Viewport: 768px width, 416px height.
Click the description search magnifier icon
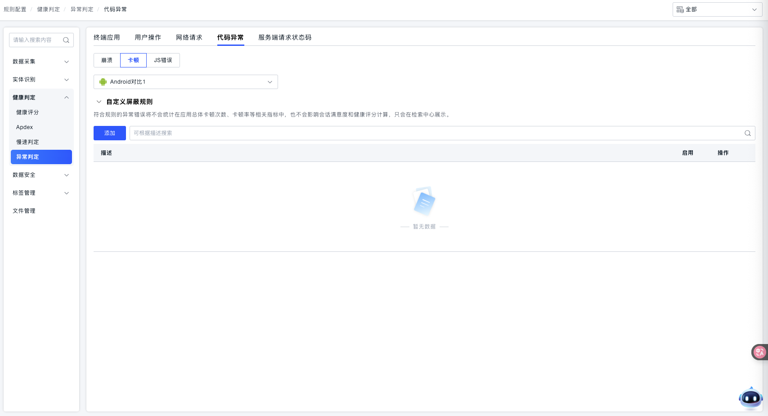point(747,133)
